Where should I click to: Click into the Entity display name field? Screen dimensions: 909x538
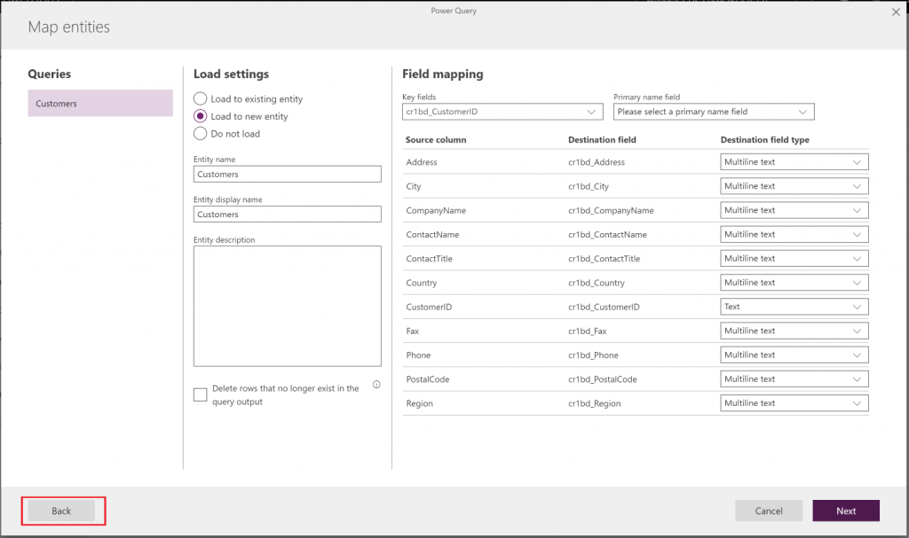[x=288, y=214]
